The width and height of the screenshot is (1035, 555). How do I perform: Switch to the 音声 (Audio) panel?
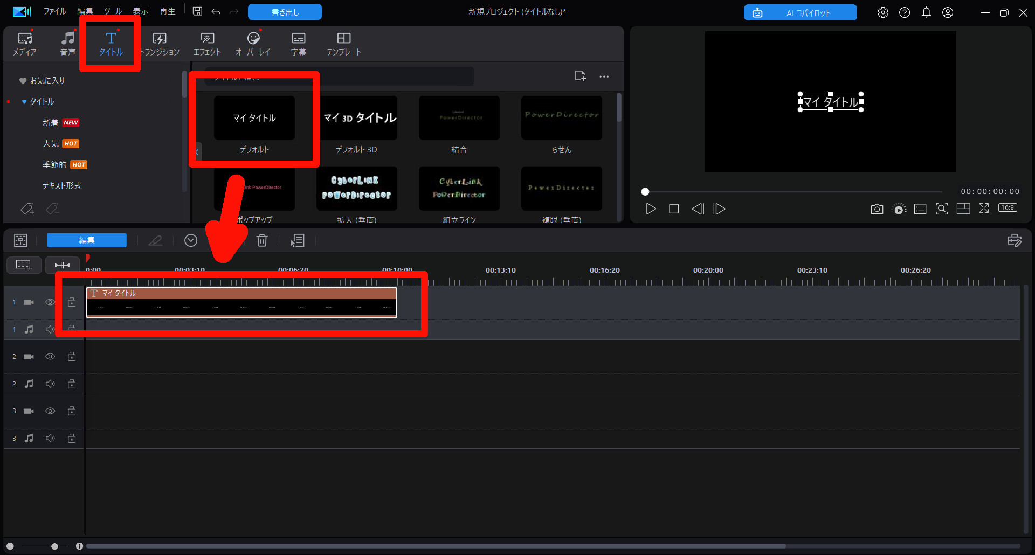[x=68, y=43]
